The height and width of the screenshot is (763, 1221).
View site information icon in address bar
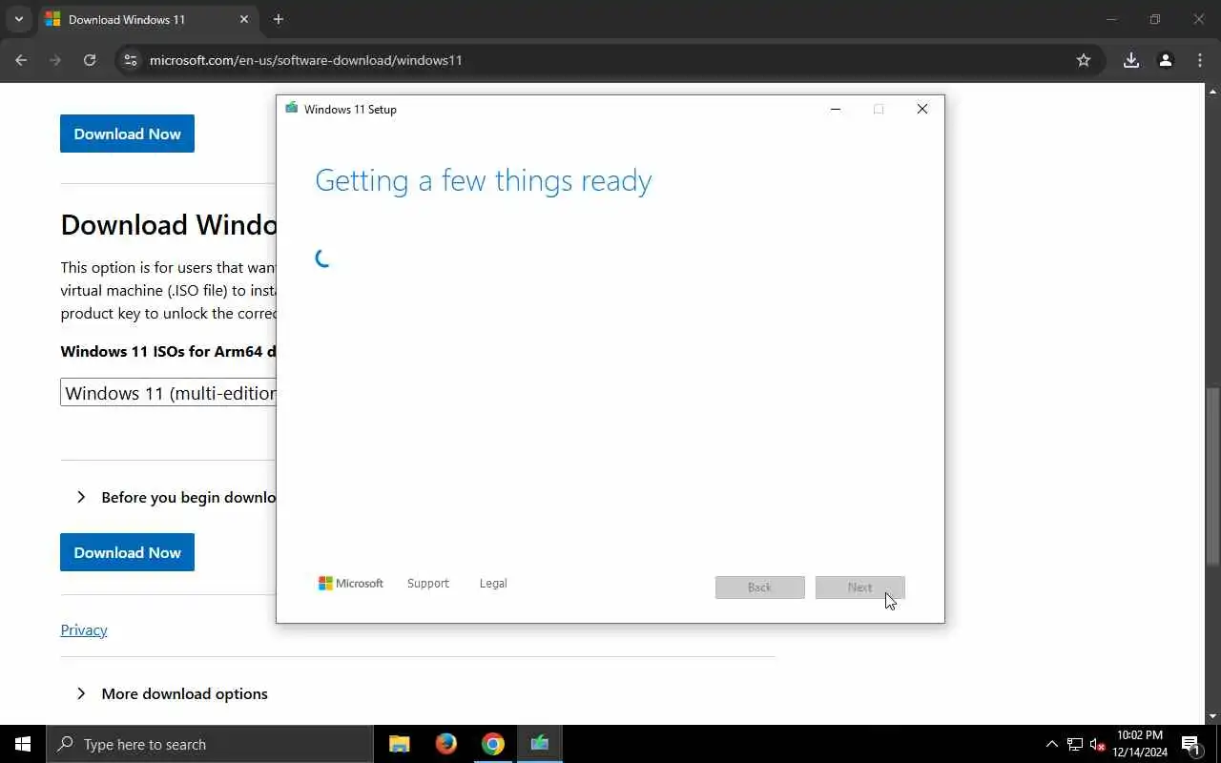132,60
